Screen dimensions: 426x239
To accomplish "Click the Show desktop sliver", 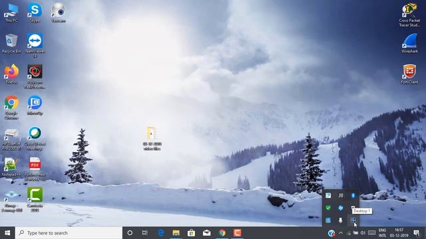I will pos(425,233).
